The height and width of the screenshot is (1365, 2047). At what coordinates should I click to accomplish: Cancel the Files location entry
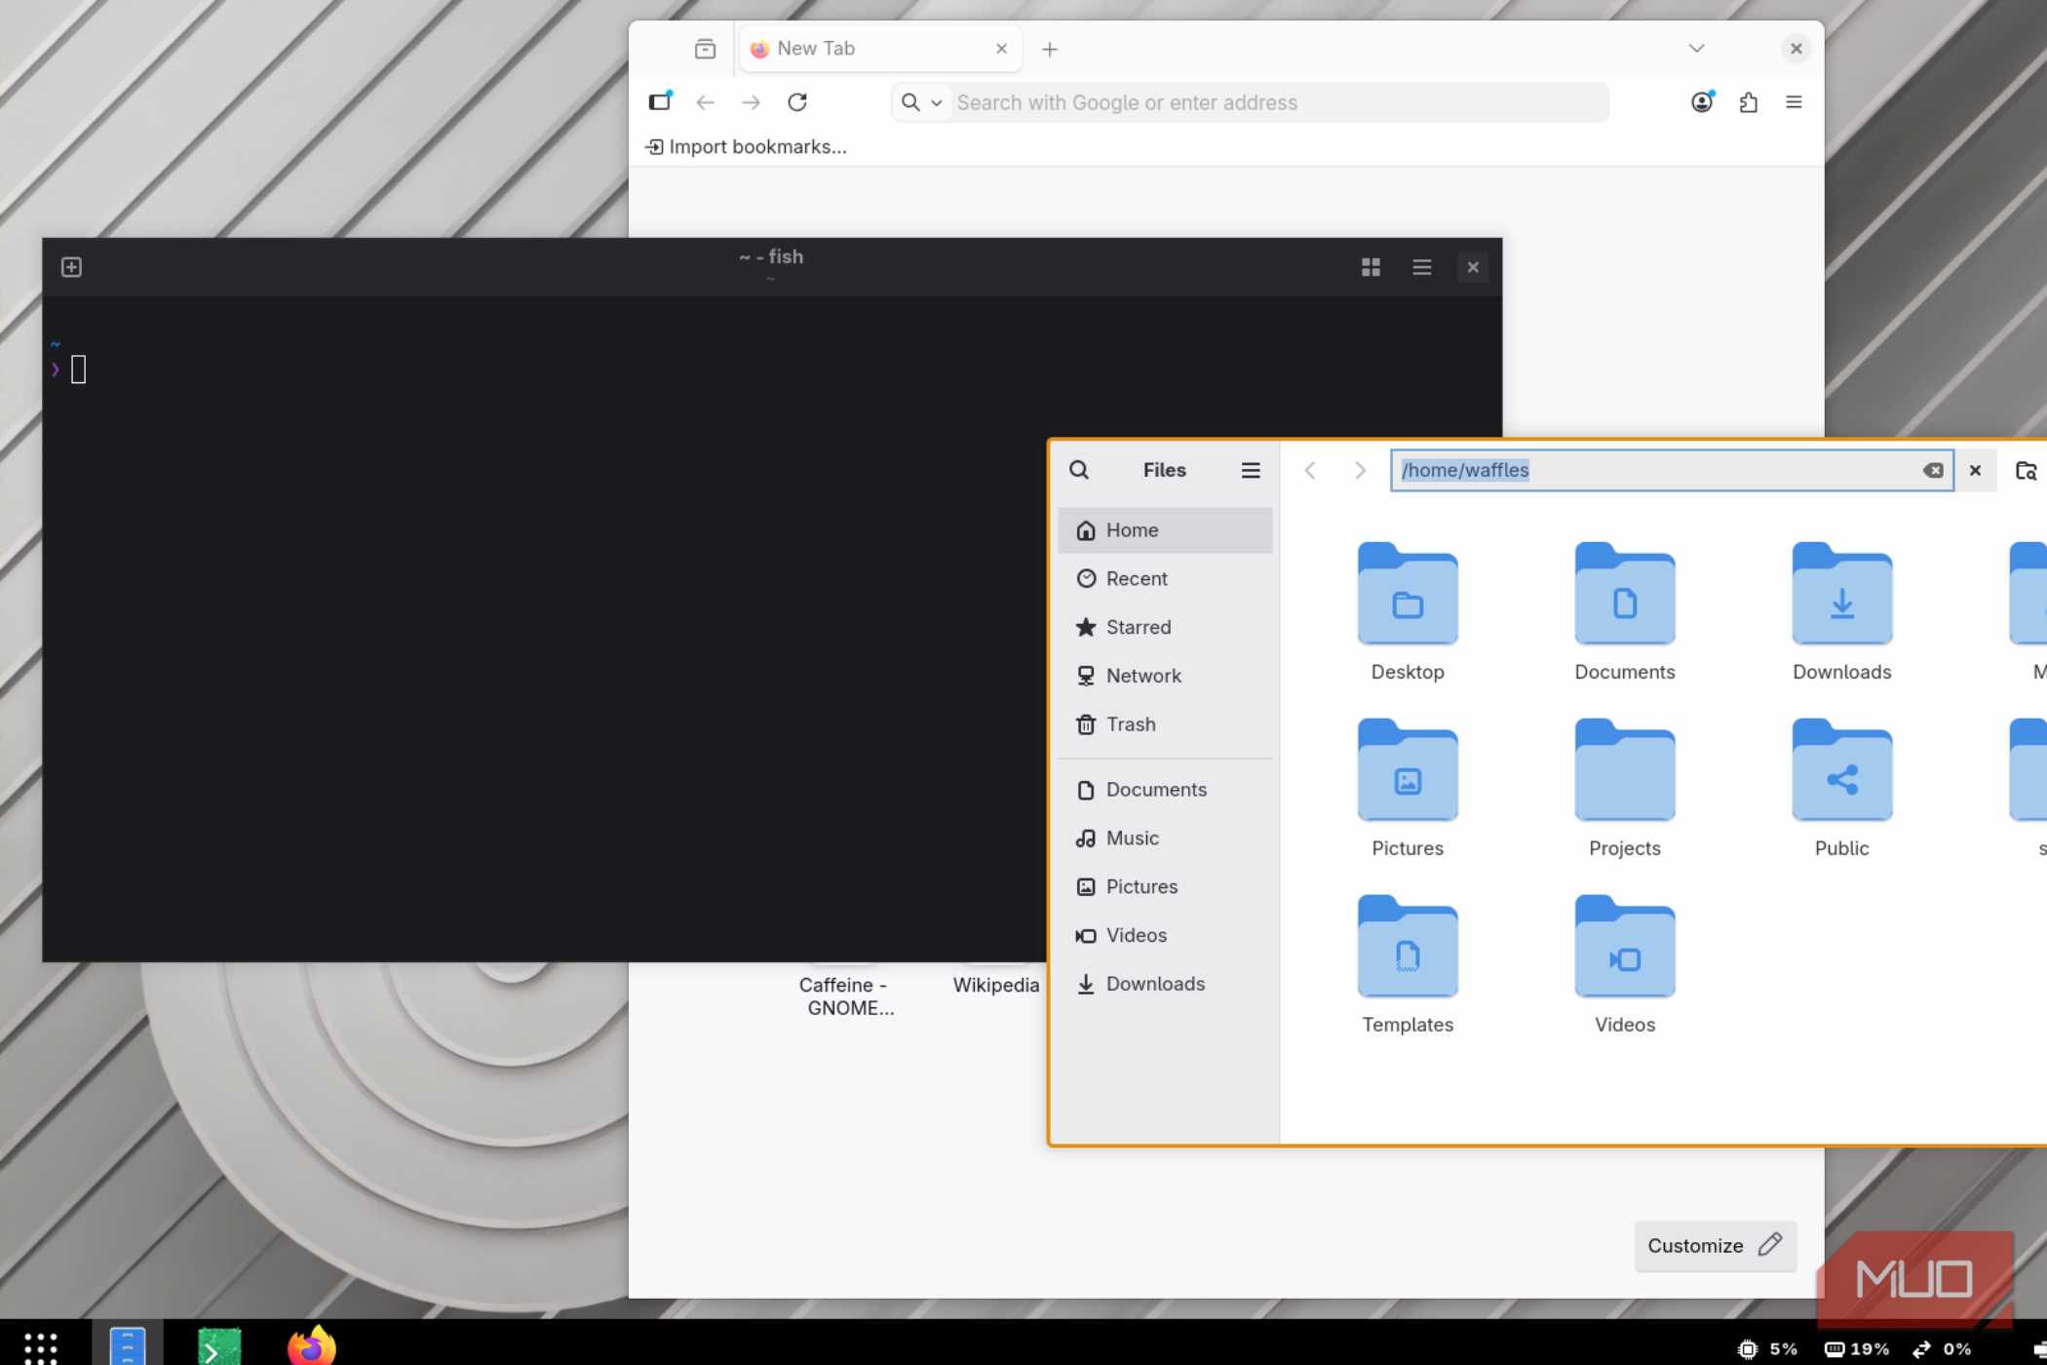(x=1975, y=471)
